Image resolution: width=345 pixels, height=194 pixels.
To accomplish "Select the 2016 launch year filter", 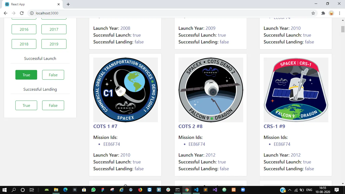I will (x=24, y=29).
